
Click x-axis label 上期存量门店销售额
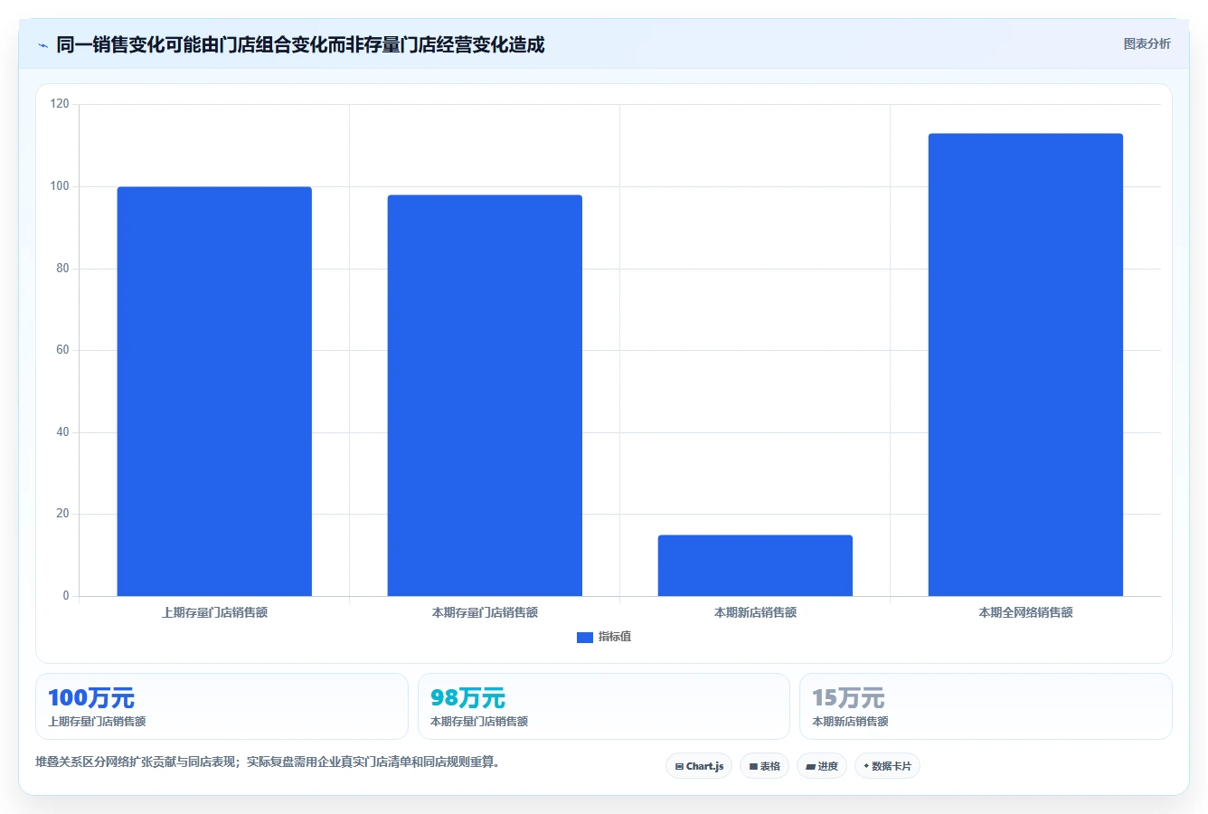click(214, 612)
